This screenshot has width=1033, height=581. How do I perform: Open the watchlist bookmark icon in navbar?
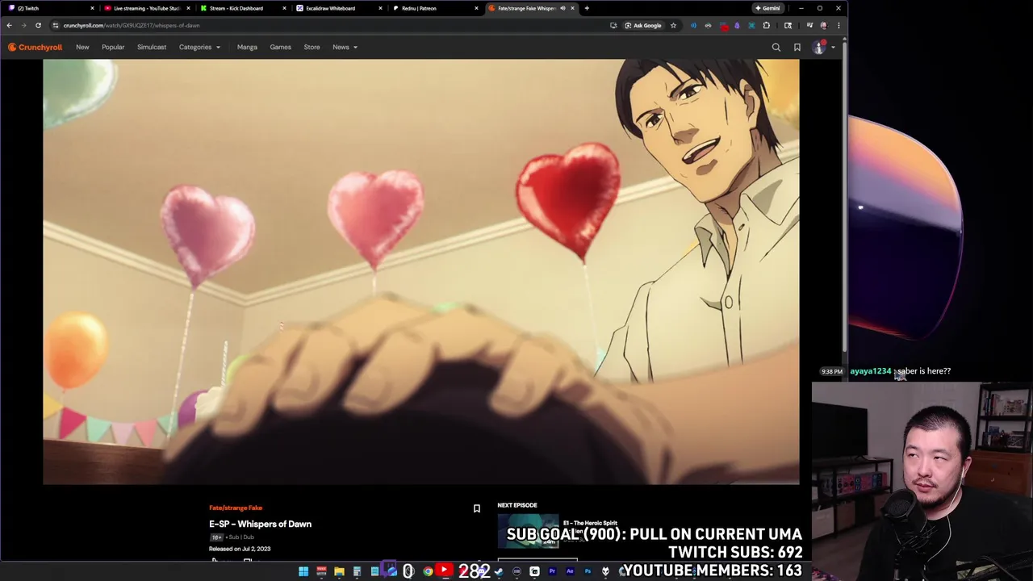[x=797, y=48]
